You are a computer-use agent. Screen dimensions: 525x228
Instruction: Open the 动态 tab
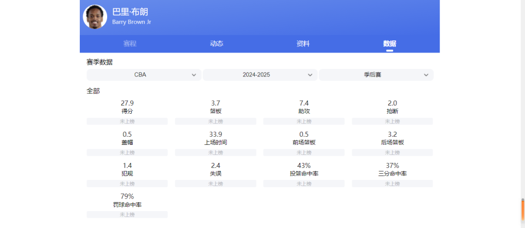[x=217, y=44]
